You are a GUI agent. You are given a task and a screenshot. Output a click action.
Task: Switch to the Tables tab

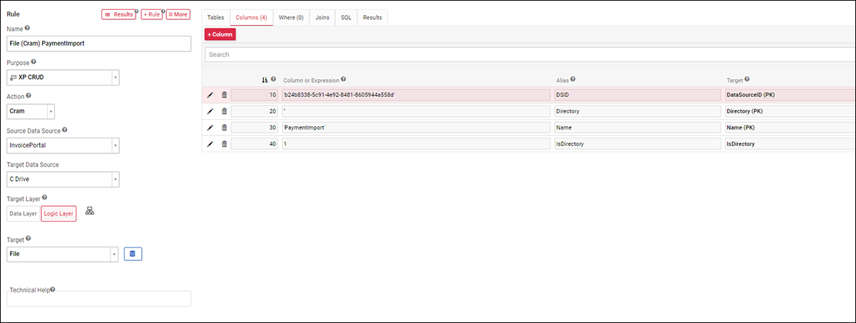click(x=215, y=17)
